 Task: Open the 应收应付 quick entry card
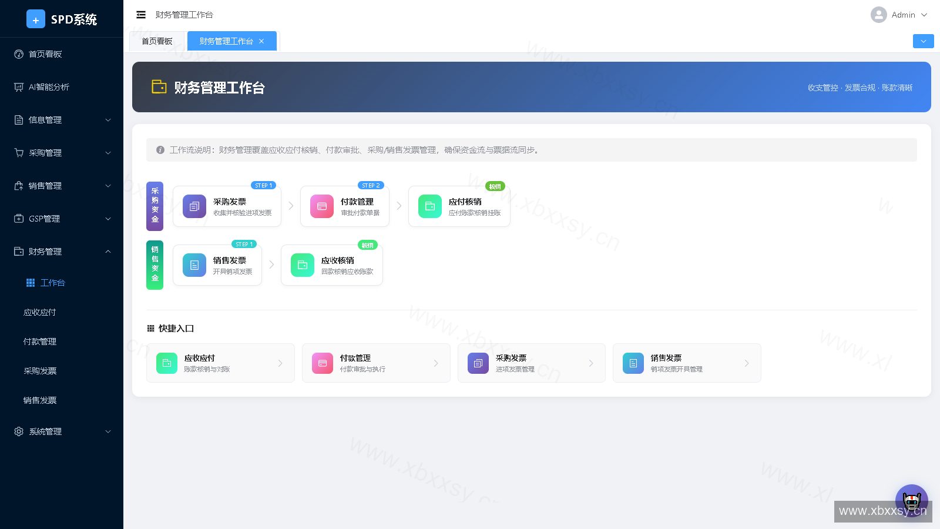(220, 363)
